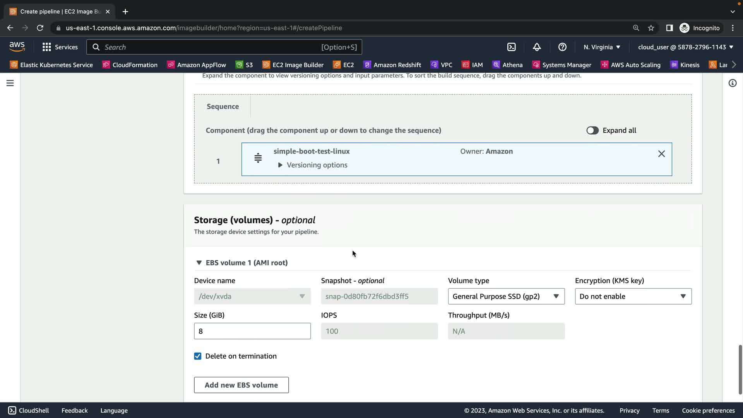
Task: Remove simple-boot-test-linux component with X
Action: 661,154
